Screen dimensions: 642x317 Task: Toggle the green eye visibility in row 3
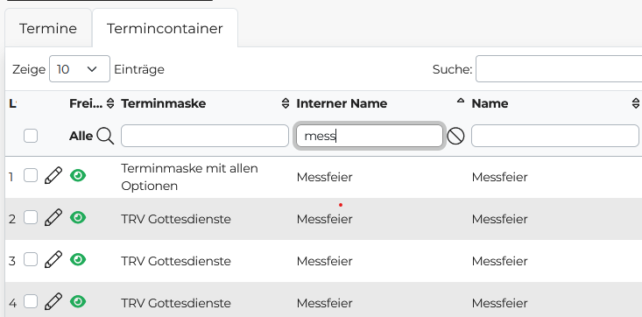tap(78, 260)
